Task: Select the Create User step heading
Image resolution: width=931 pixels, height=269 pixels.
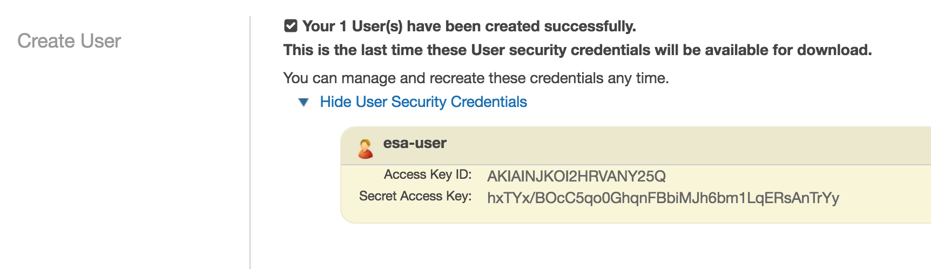Action: (x=69, y=41)
